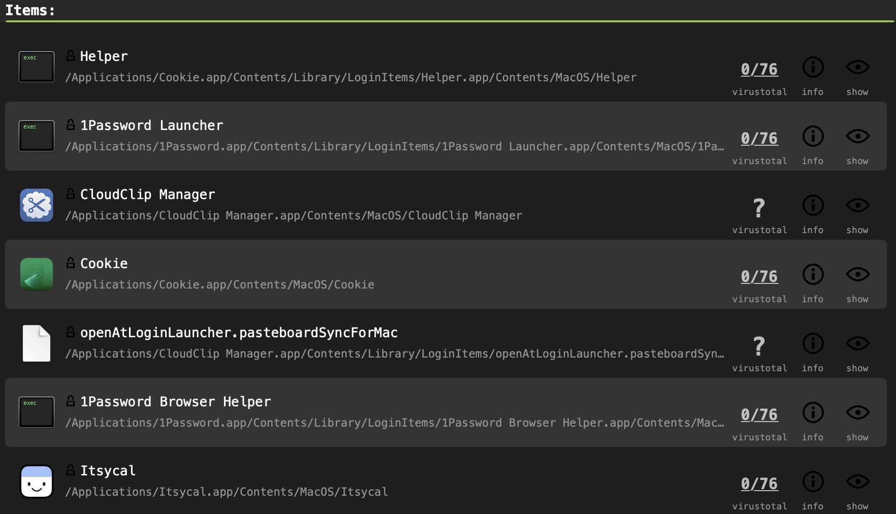This screenshot has width=896, height=514.
Task: Show openAtLoginLauncher.pasteboardSyncForMac in Finder
Action: (x=857, y=343)
